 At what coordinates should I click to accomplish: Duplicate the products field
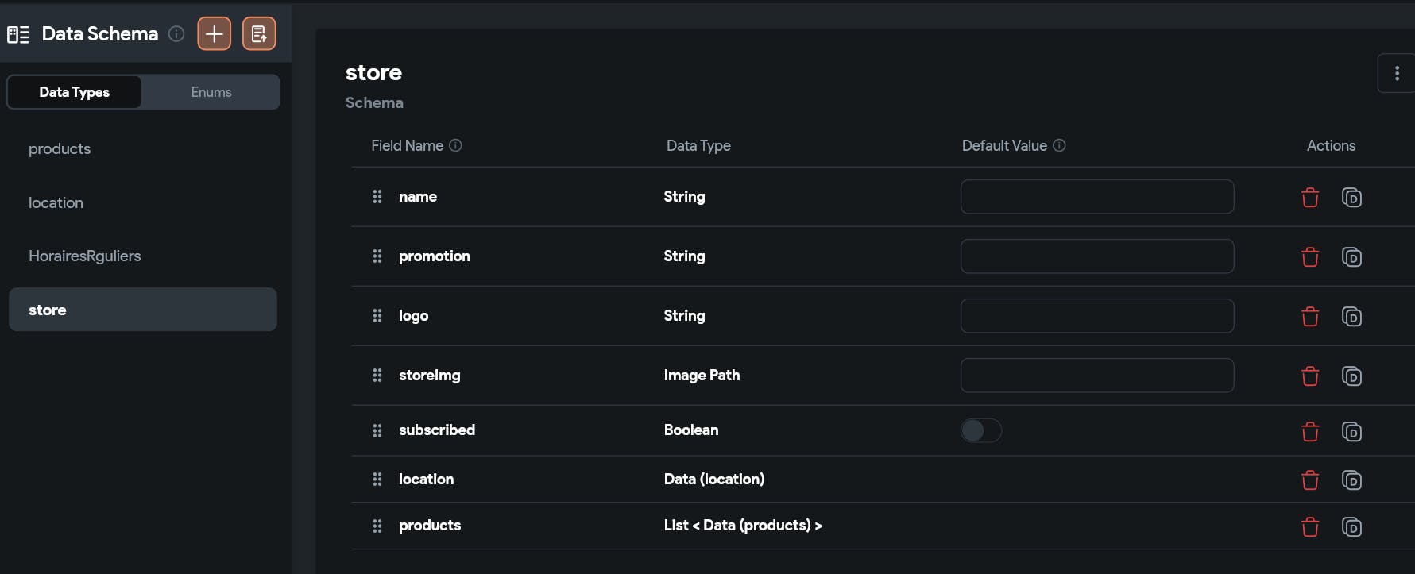pos(1351,527)
